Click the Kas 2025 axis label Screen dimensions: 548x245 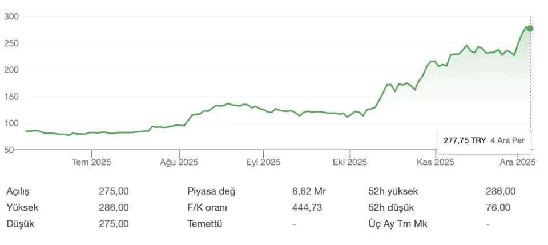click(x=436, y=162)
